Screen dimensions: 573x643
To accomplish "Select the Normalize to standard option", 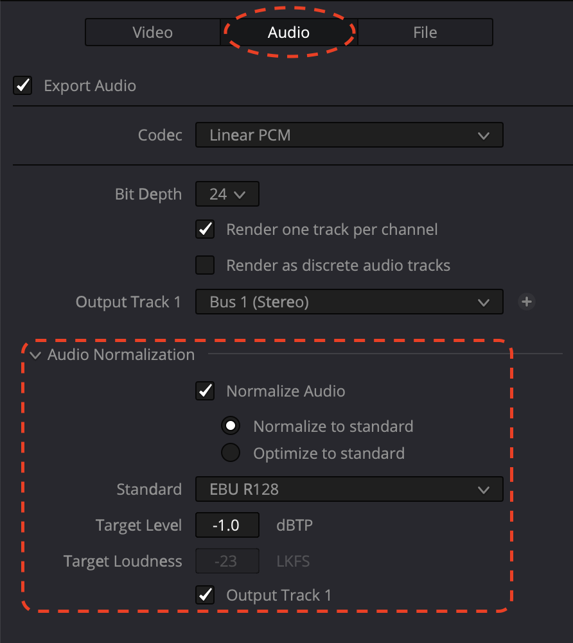I will [x=231, y=425].
